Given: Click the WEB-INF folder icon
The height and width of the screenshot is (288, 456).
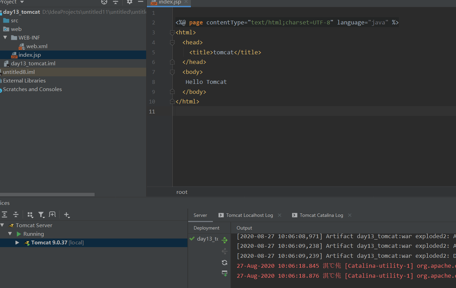Looking at the screenshot, I should click(x=14, y=38).
